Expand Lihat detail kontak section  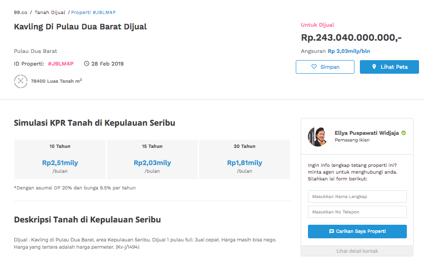(x=357, y=251)
